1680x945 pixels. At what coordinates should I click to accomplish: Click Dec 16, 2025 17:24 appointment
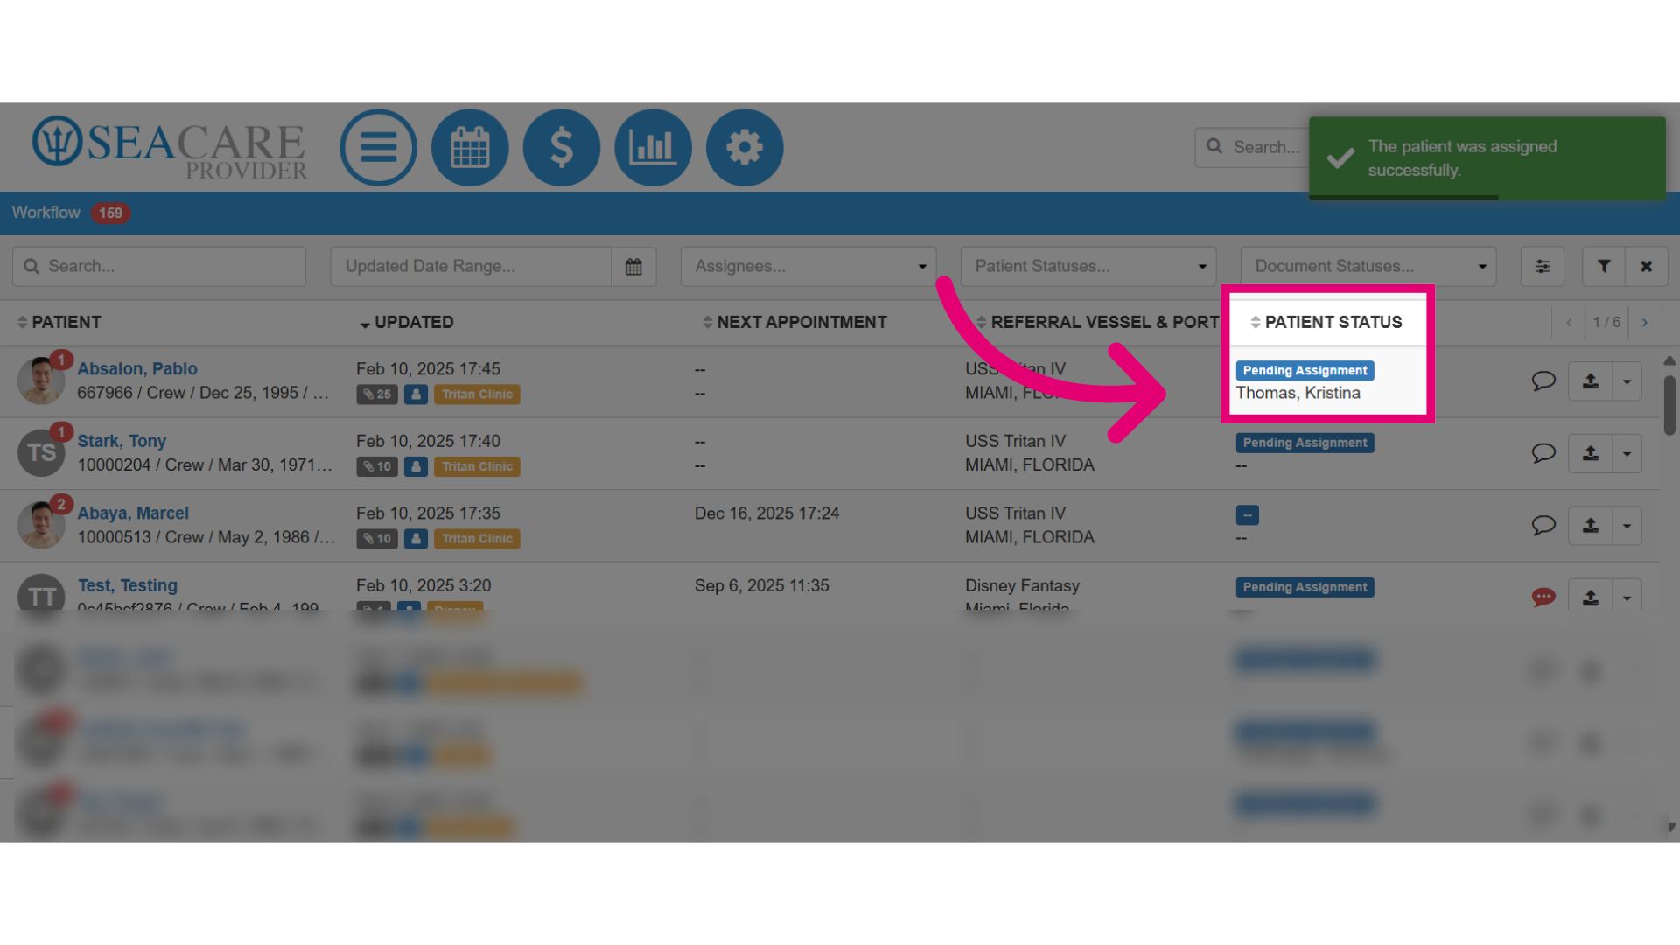(766, 514)
